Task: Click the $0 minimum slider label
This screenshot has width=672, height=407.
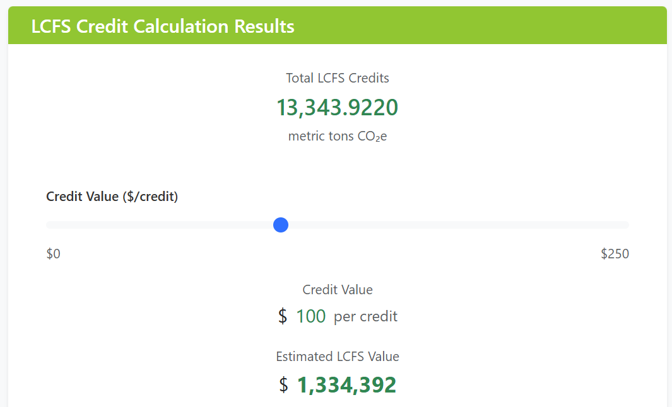Action: tap(54, 254)
